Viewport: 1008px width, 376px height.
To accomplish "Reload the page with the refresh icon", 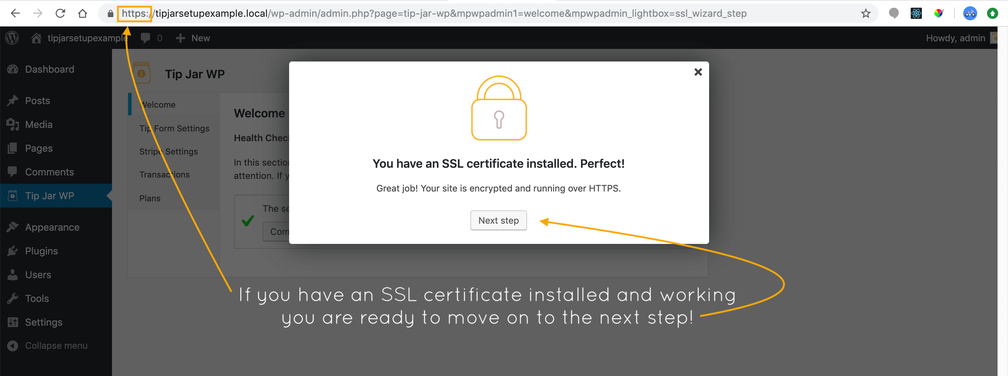I will point(60,13).
